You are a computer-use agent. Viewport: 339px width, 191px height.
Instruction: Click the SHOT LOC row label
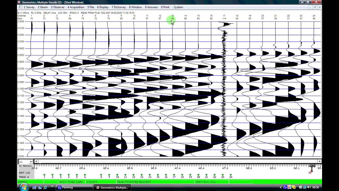click(x=24, y=173)
